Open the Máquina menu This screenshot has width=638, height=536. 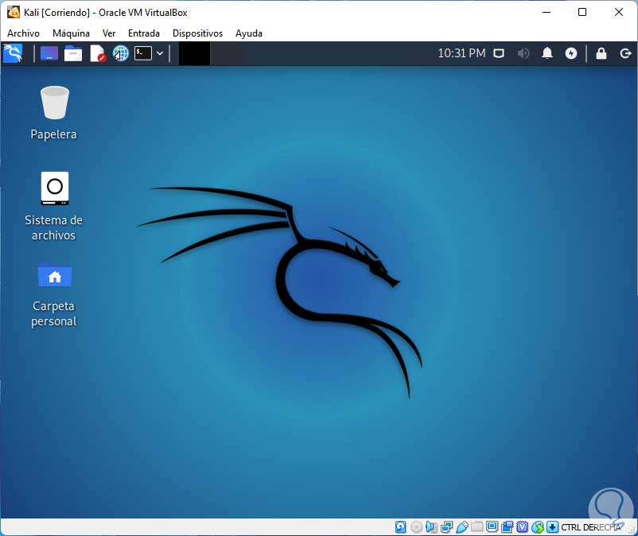[71, 33]
